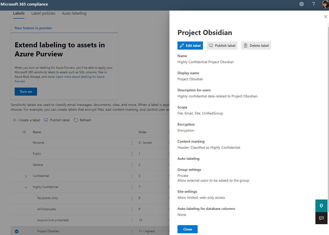Sort by the Name column header
The height and width of the screenshot is (235, 329).
(x=37, y=132)
